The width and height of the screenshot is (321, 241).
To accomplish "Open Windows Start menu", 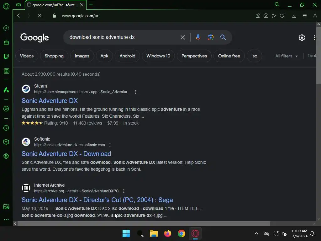I will pyautogui.click(x=126, y=233).
